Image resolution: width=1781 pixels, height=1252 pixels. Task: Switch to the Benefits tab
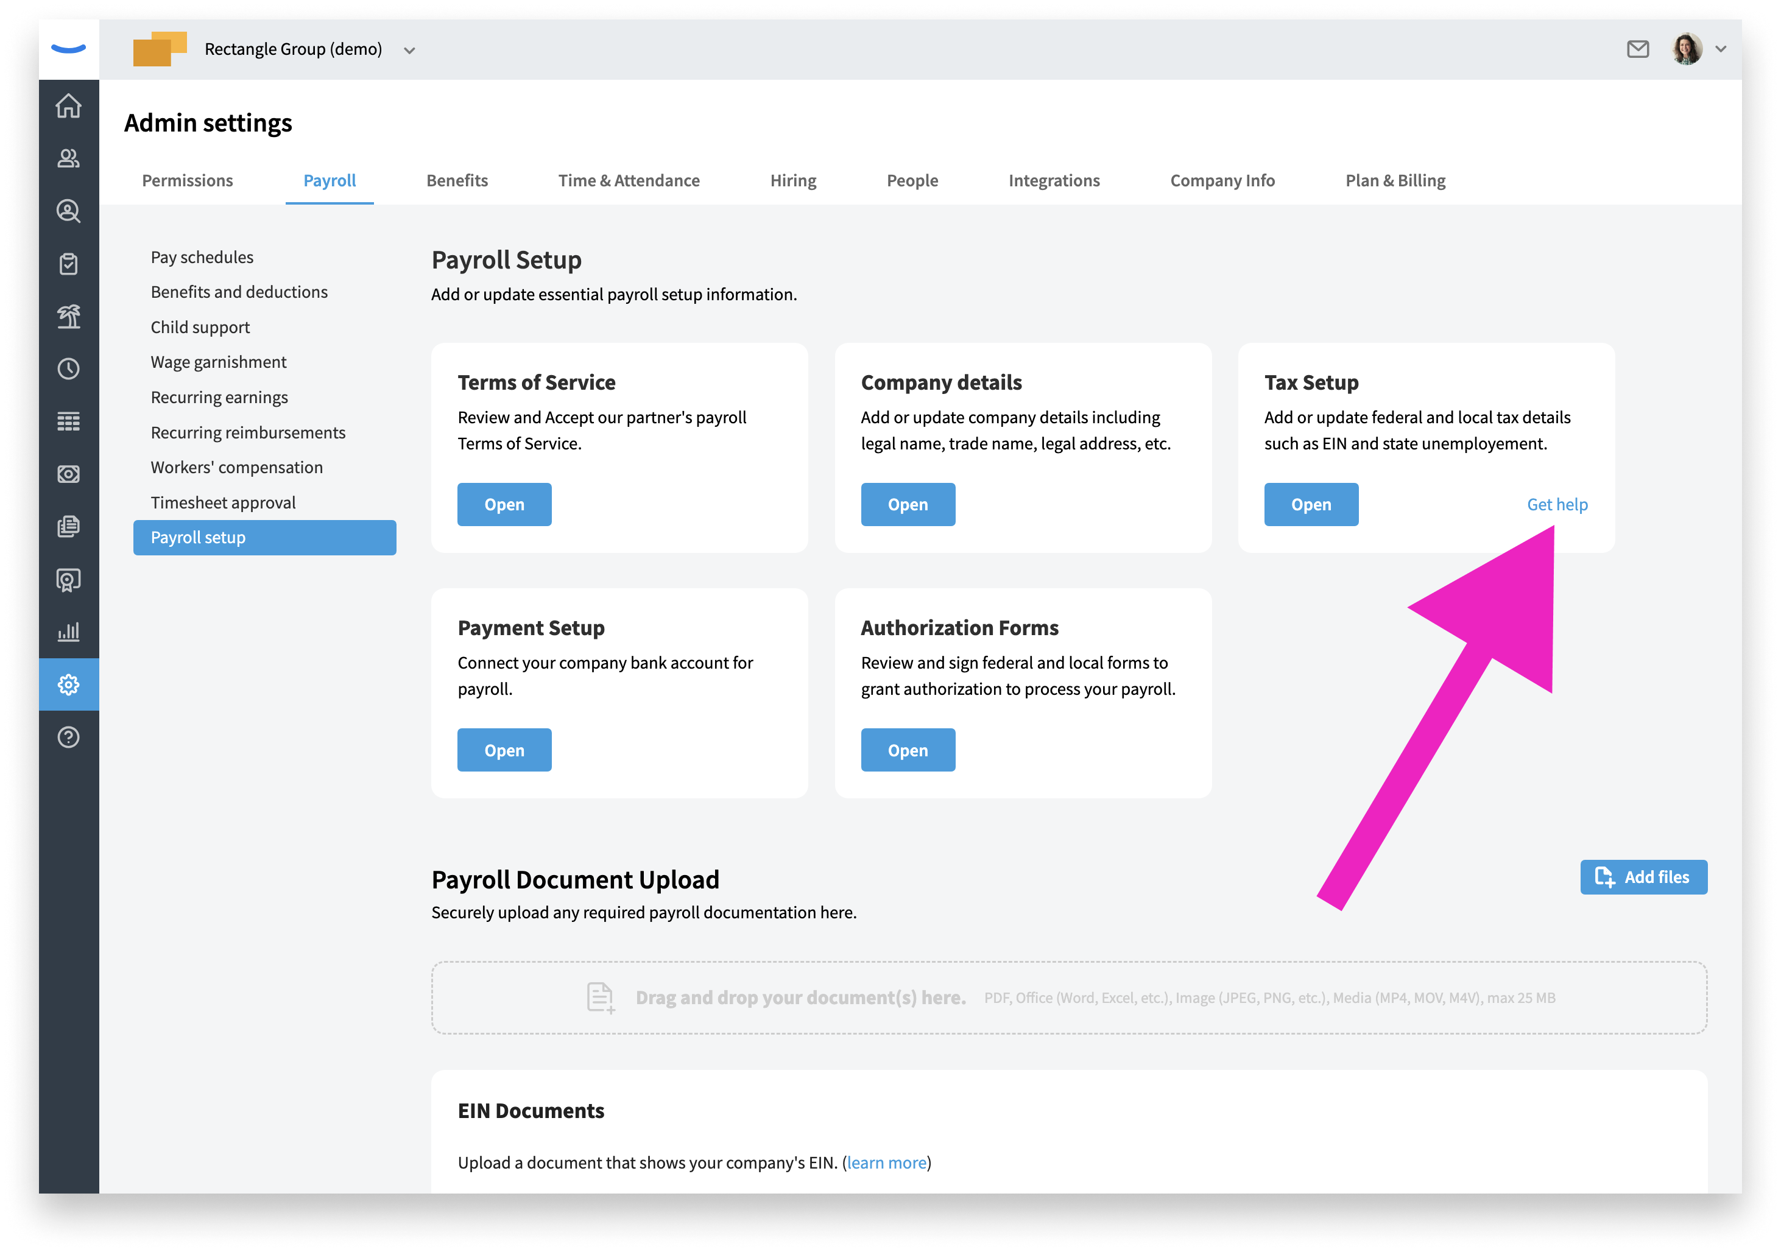(457, 181)
